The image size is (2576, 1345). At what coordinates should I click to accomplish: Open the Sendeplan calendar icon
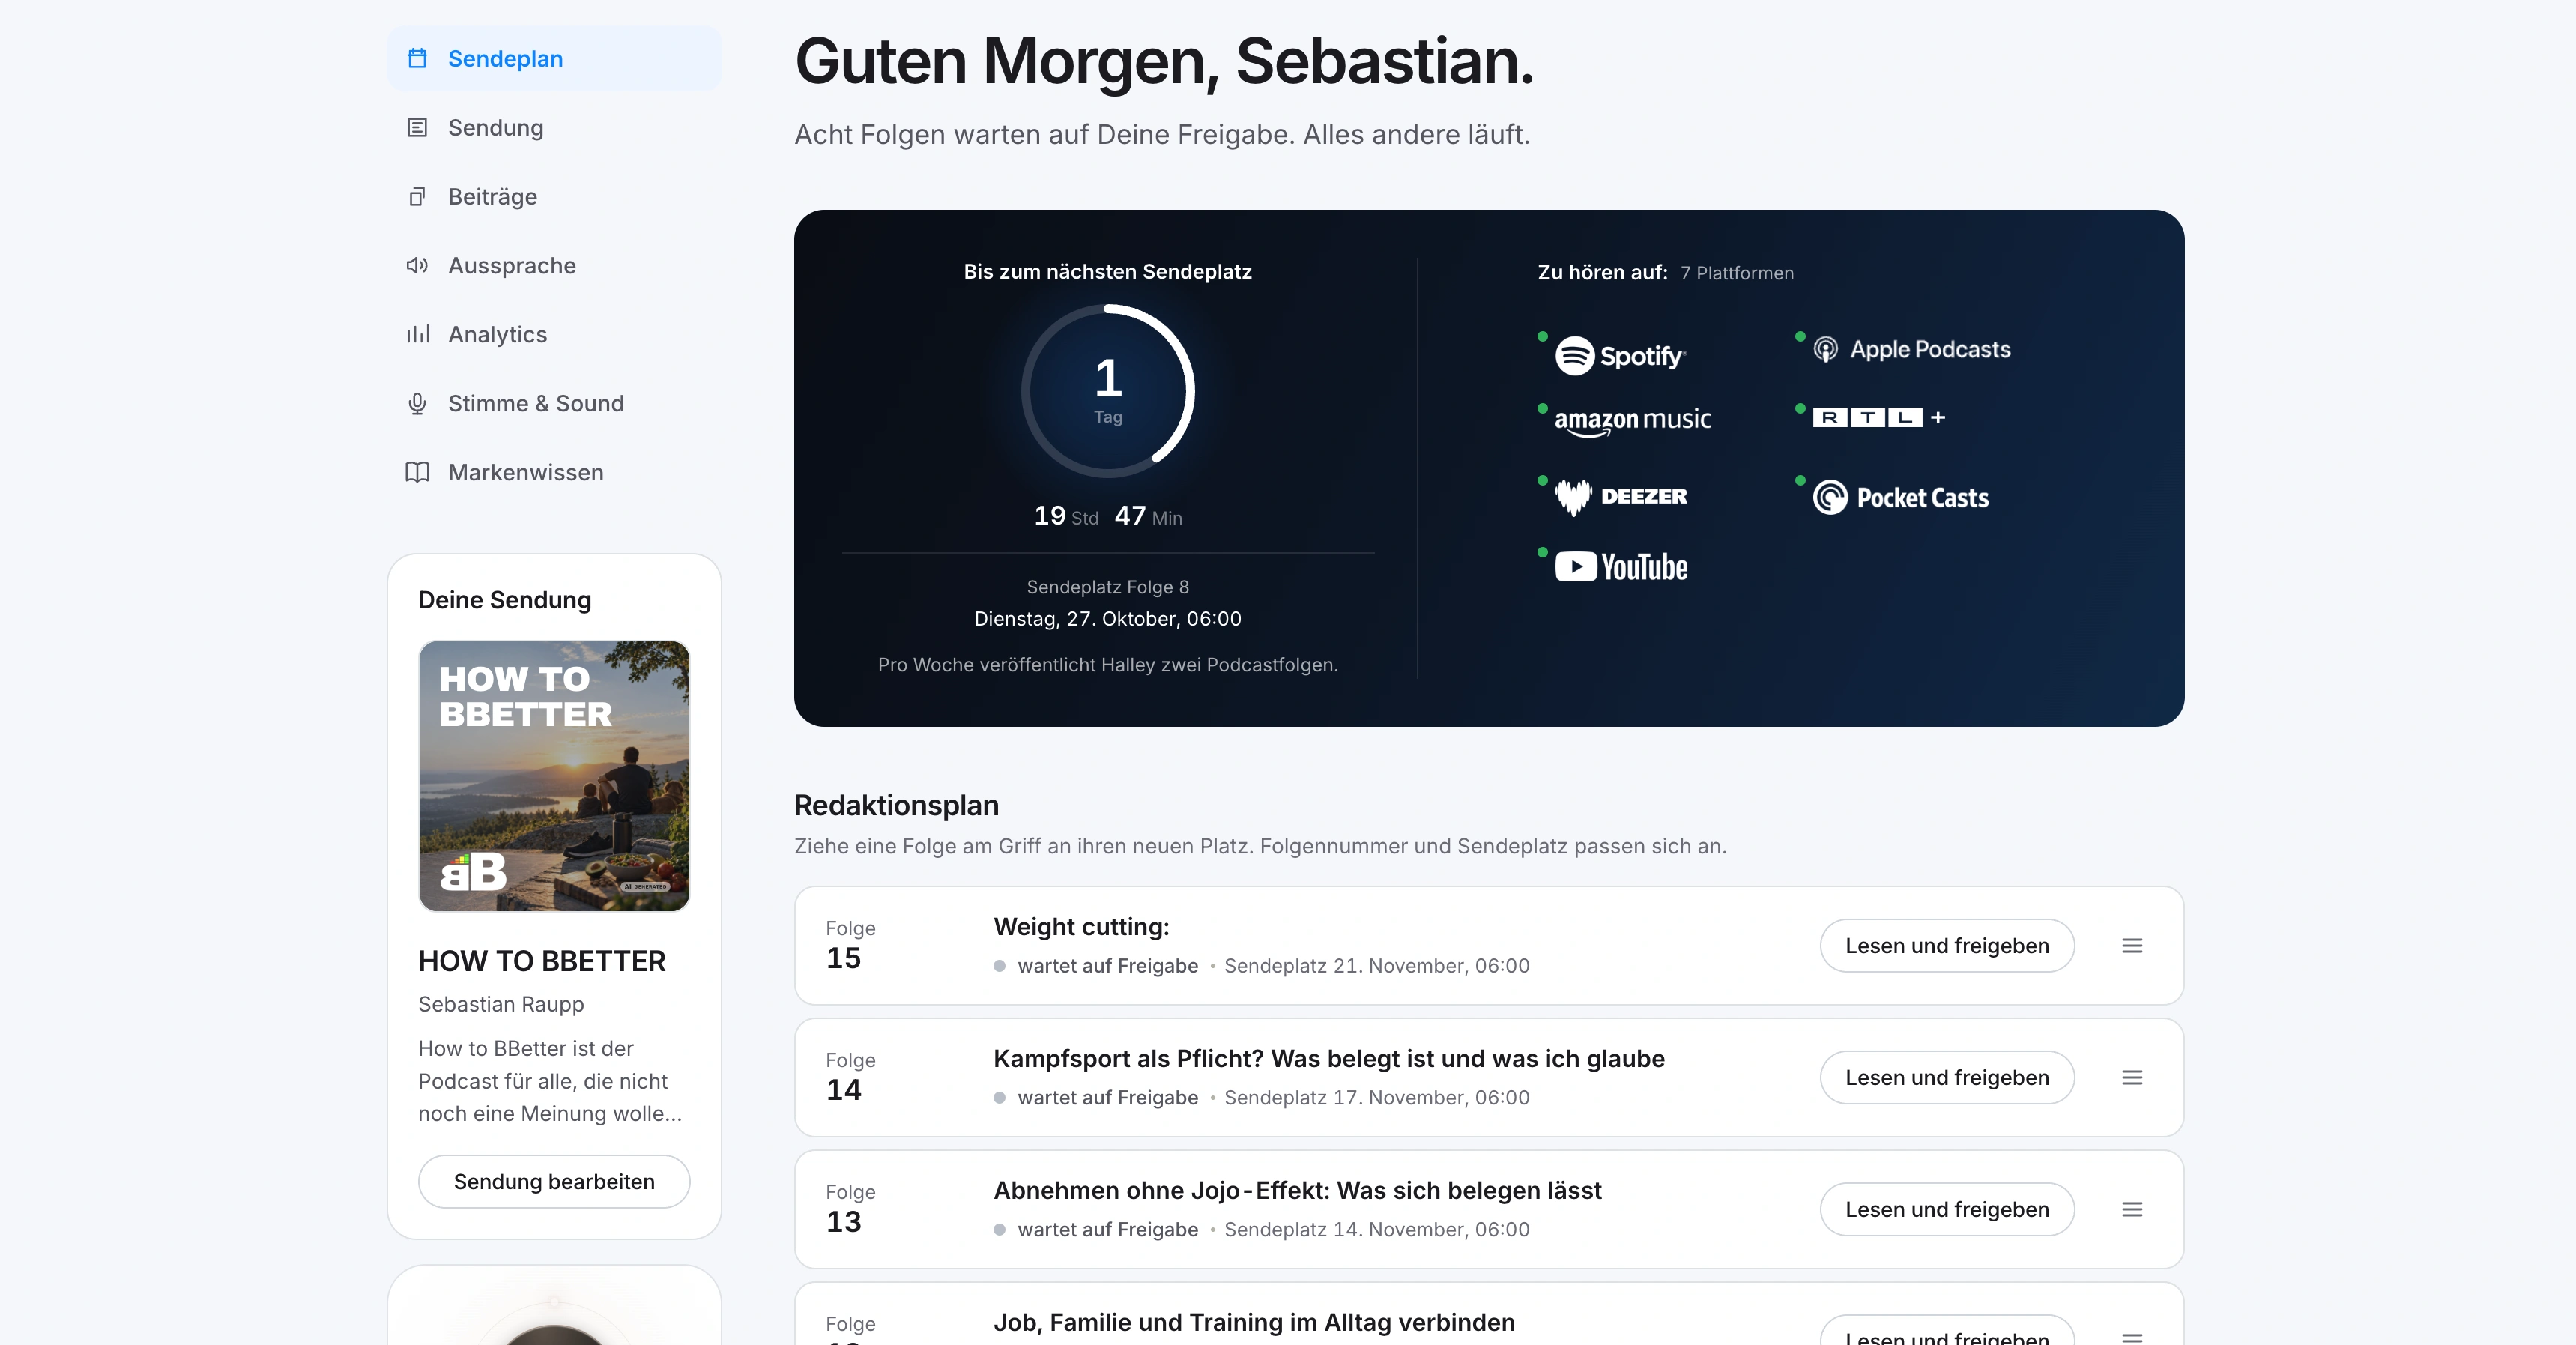[x=417, y=59]
